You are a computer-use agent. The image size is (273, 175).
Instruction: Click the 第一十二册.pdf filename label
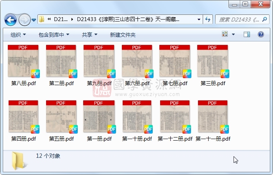[x=175, y=139]
